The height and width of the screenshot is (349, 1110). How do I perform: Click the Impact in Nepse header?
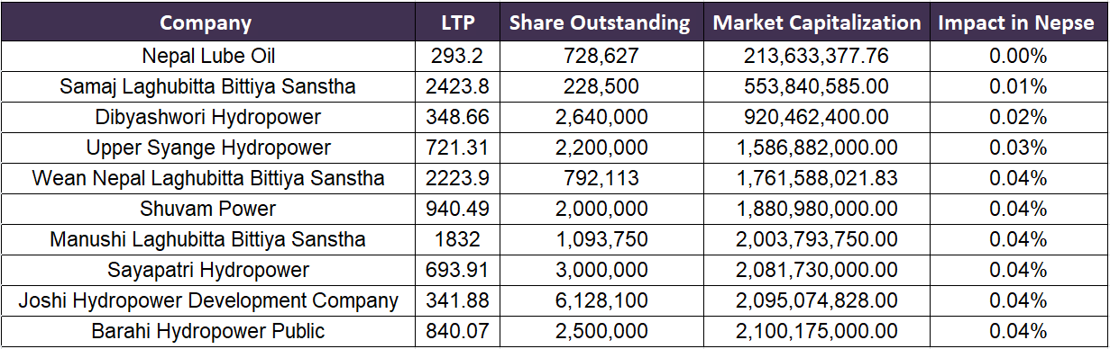tap(1017, 22)
